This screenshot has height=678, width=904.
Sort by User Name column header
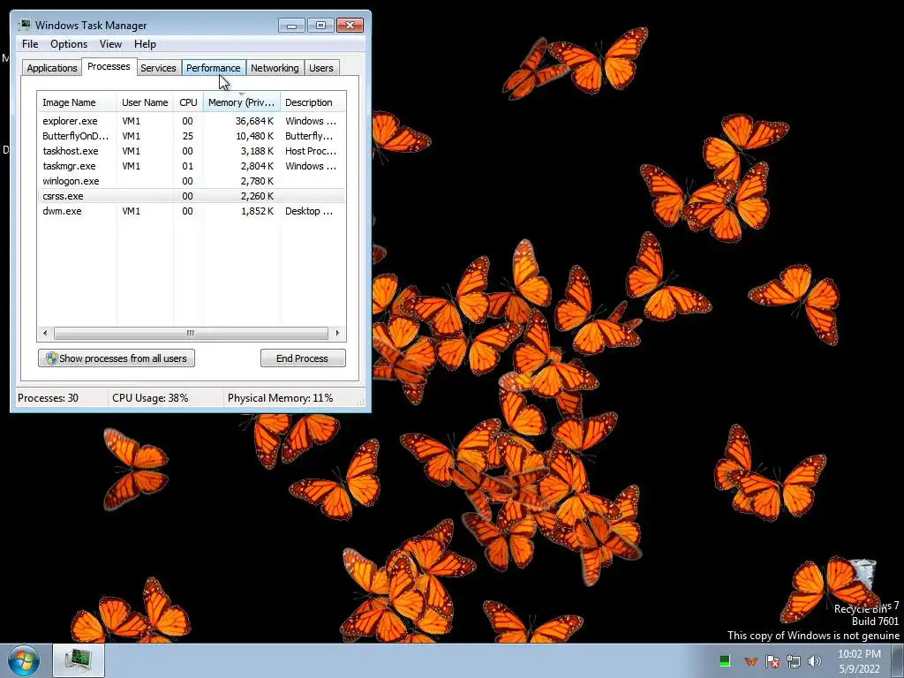point(146,102)
